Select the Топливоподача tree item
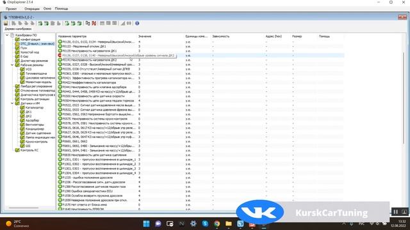 (36, 73)
